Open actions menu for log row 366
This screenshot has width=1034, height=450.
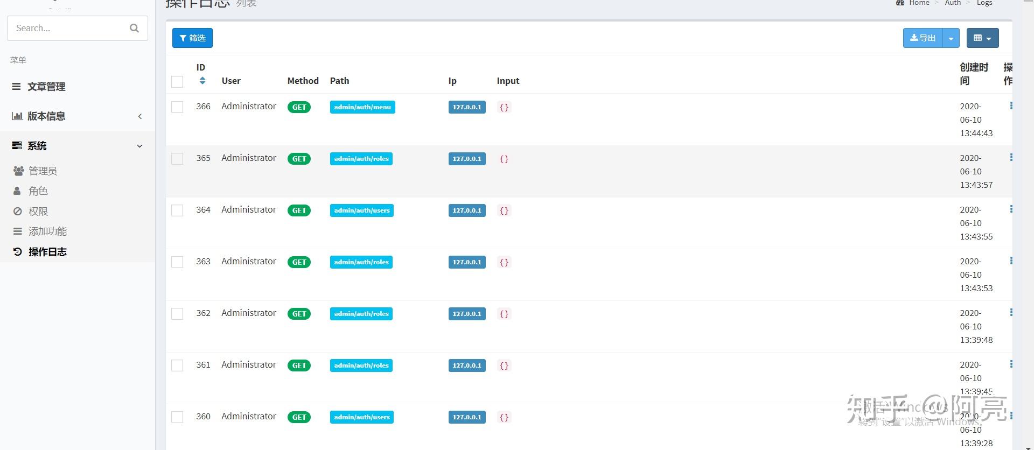[x=1011, y=106]
